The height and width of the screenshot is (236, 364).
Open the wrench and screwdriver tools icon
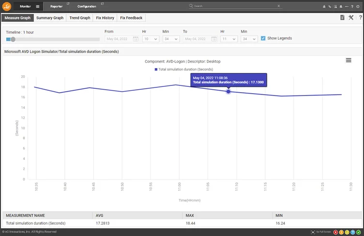pos(351,17)
